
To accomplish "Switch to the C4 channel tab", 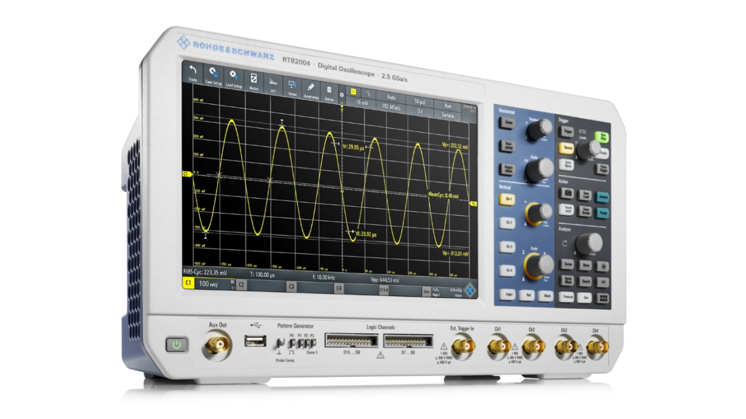I will click(338, 288).
